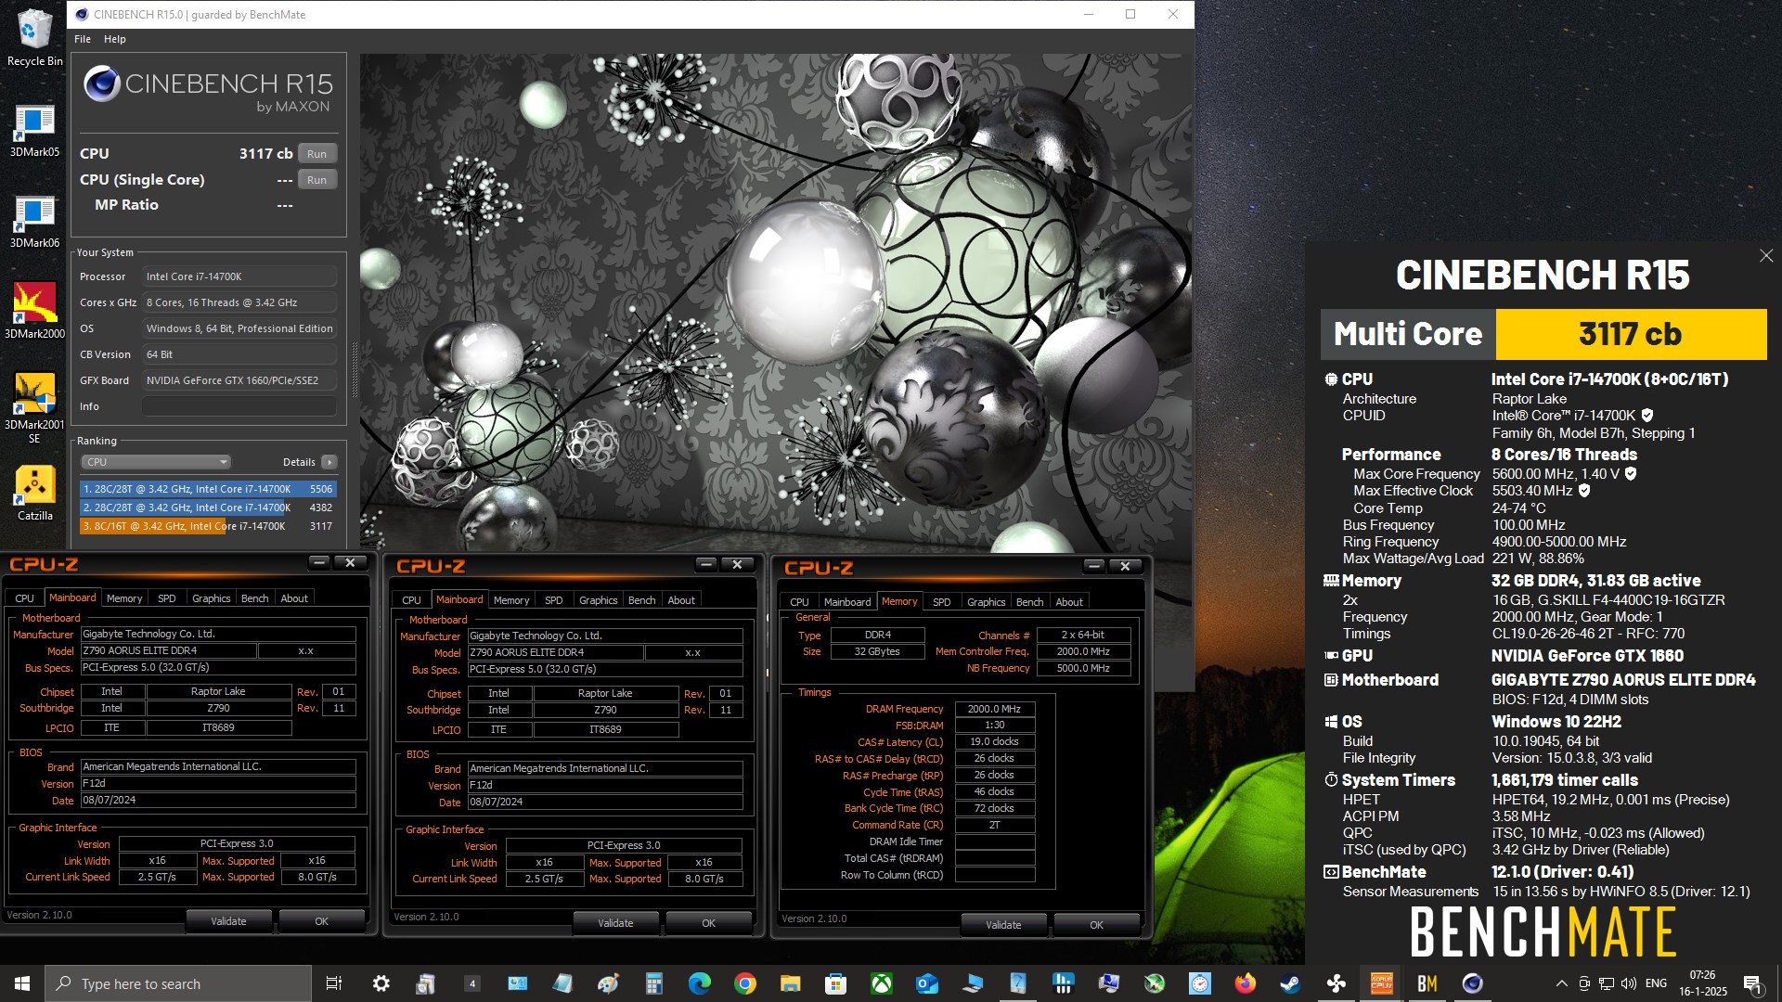Open Memory tab in middle CPU-Z window
1782x1002 pixels.
point(511,600)
